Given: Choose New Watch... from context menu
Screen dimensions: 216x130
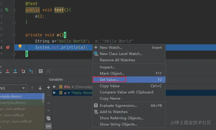Looking at the screenshot, I should 129,48.
